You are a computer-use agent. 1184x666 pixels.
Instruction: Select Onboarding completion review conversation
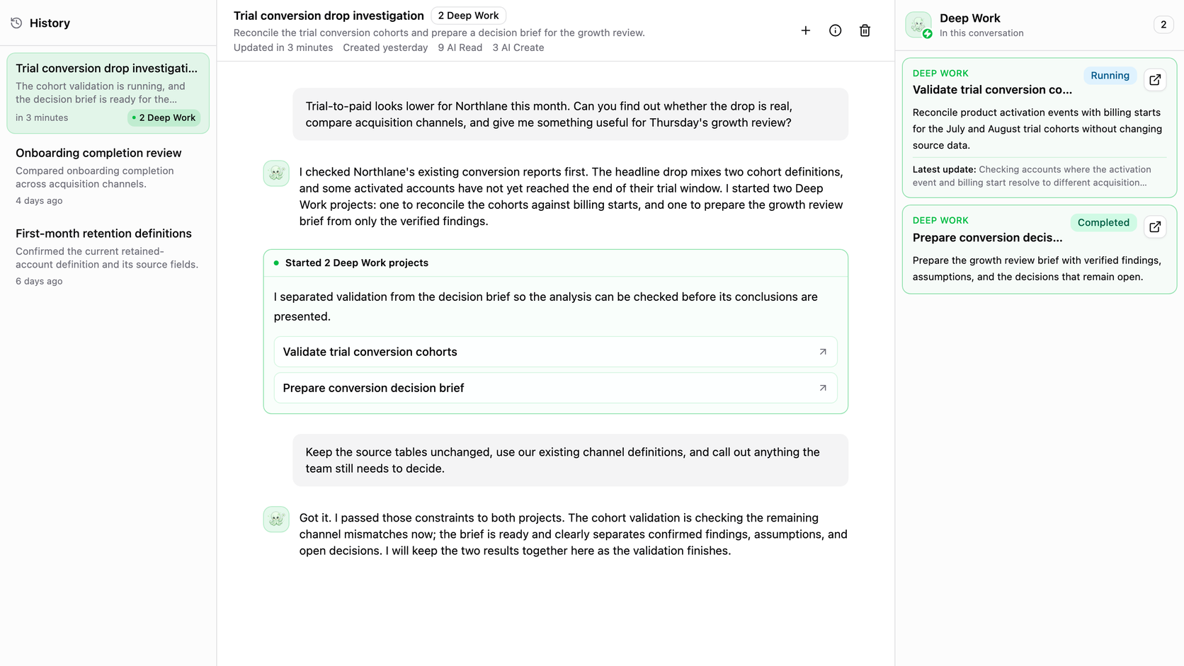(108, 176)
